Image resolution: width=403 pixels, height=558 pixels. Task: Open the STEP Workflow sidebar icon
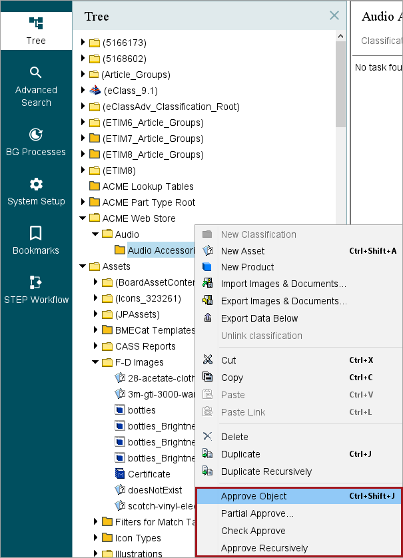tap(36, 283)
